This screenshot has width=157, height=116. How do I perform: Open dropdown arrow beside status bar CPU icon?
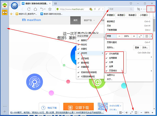point(123,113)
